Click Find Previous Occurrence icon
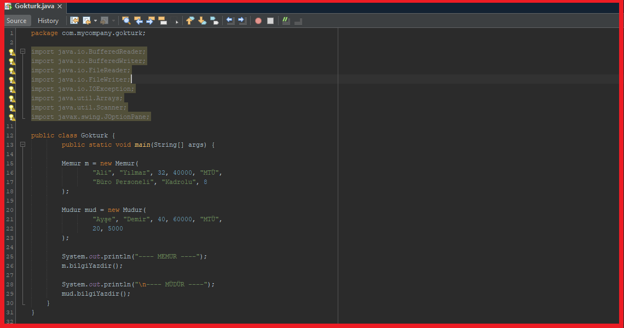Screen dimensions: 624x328 [138, 21]
